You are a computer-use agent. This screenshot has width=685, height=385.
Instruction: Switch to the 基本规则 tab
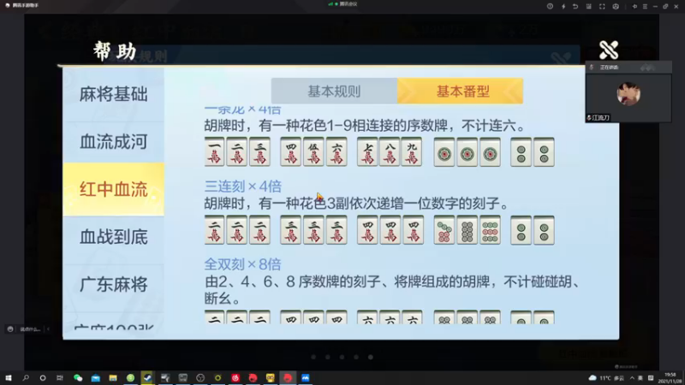point(334,92)
